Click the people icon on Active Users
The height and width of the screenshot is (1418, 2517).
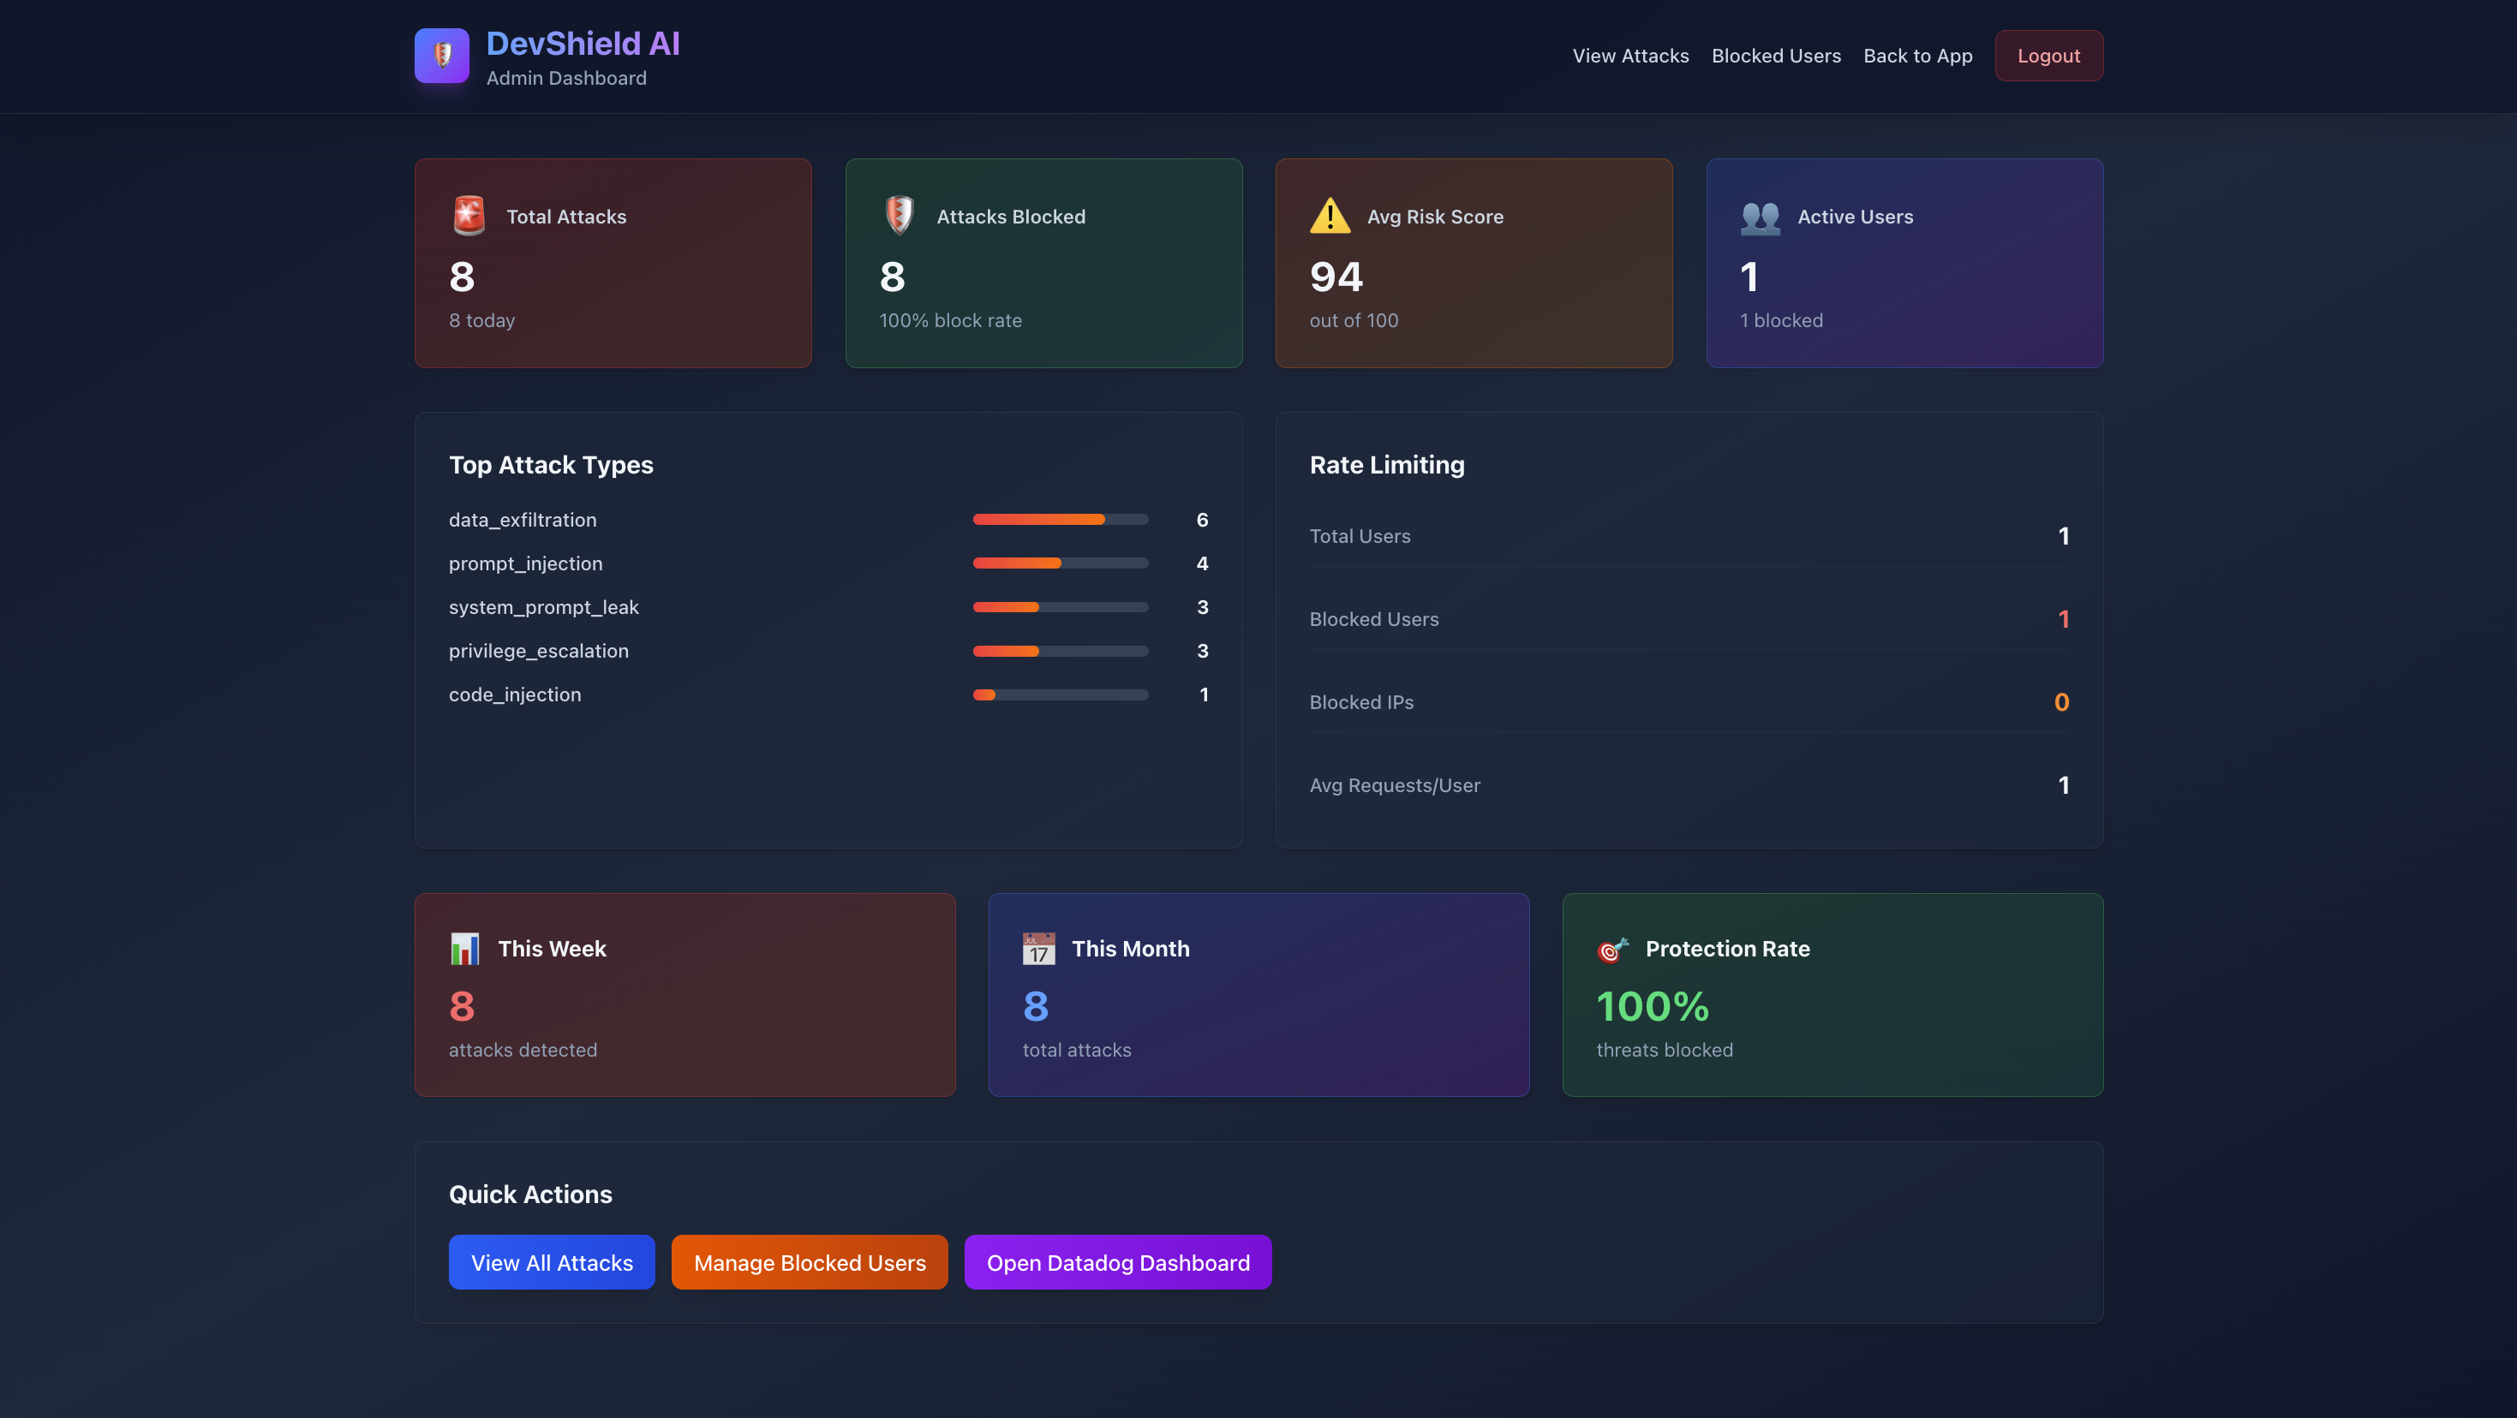pyautogui.click(x=1760, y=217)
